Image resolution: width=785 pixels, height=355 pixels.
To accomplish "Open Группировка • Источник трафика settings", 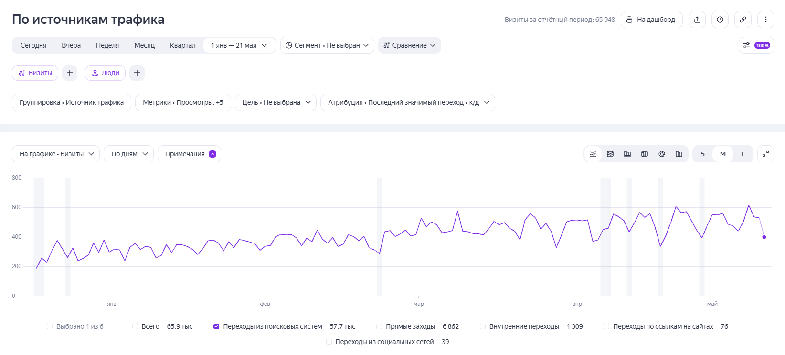I will click(72, 102).
